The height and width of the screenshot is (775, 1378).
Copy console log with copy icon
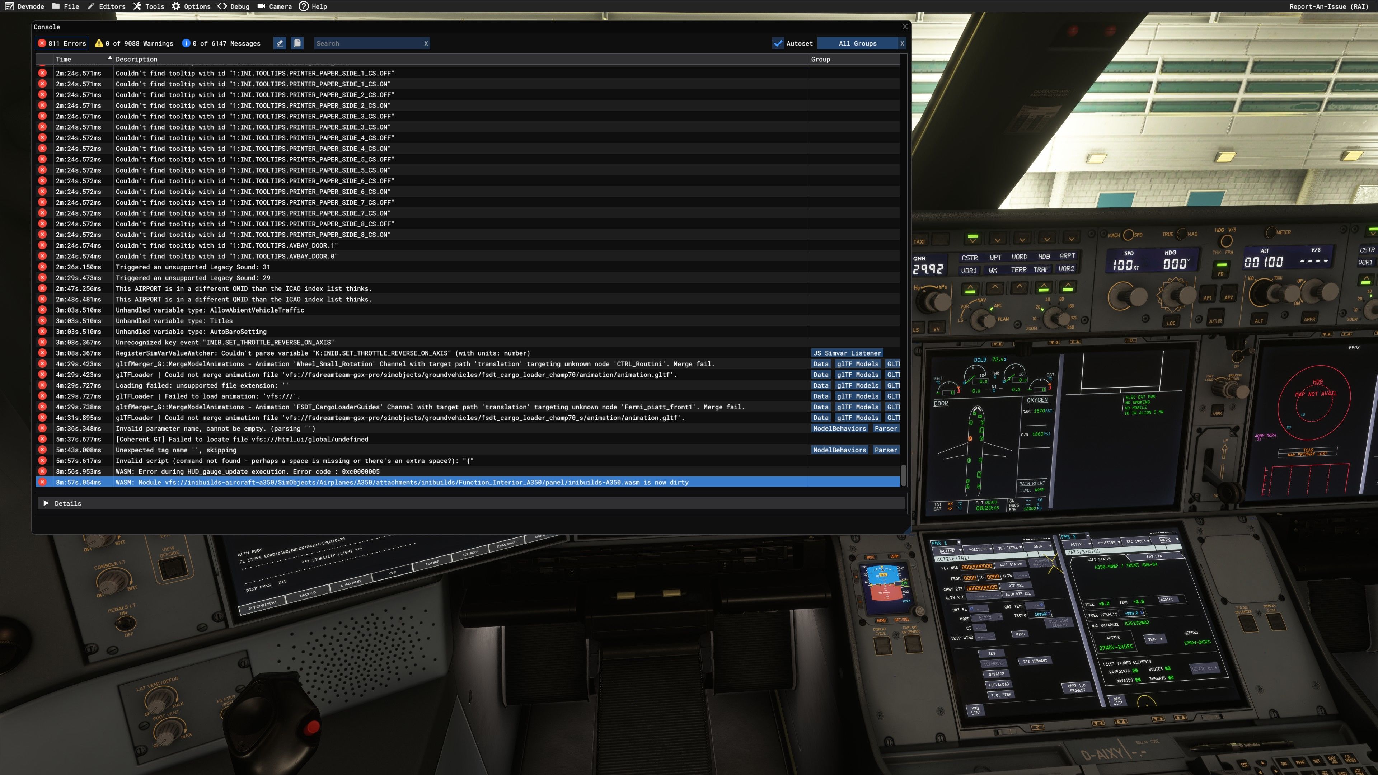point(297,43)
